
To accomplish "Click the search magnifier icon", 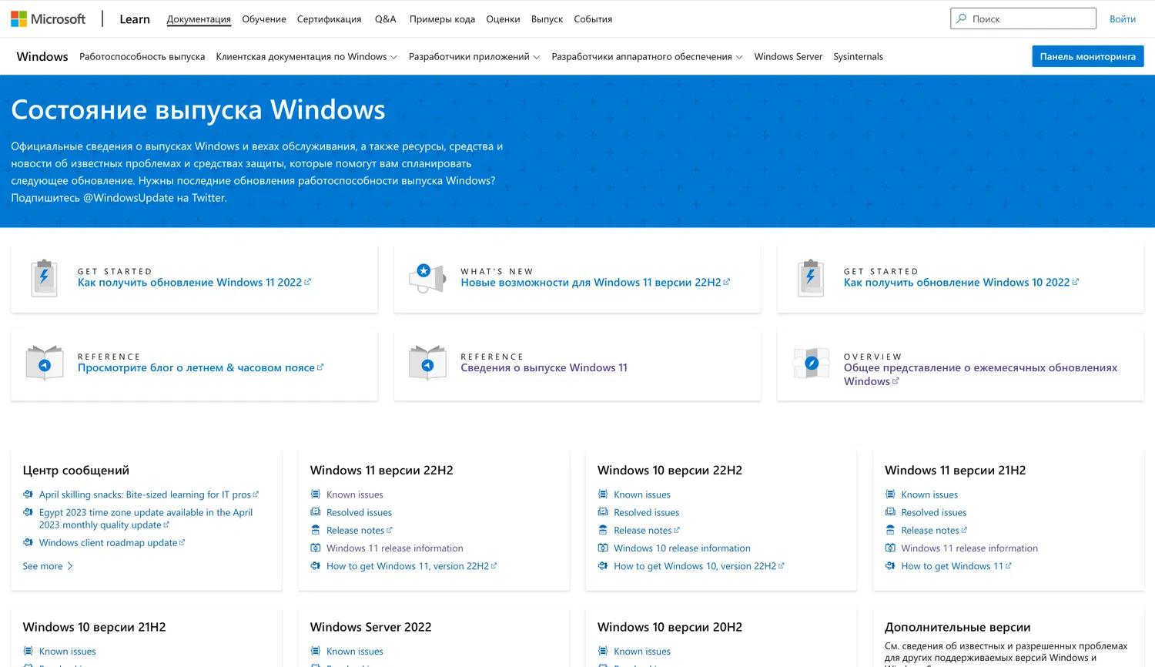I will pyautogui.click(x=962, y=18).
